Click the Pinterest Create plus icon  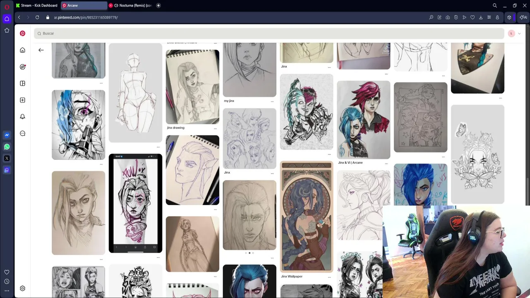[22, 100]
